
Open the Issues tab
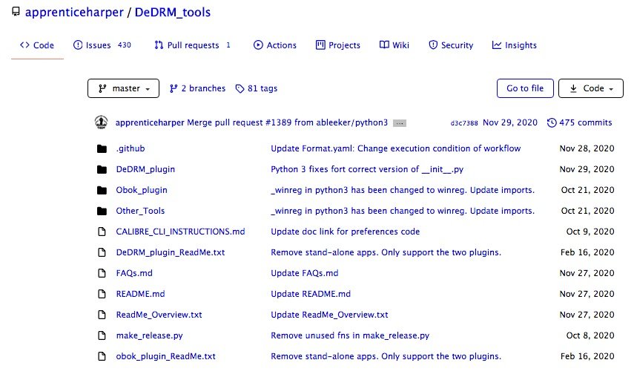pos(102,45)
